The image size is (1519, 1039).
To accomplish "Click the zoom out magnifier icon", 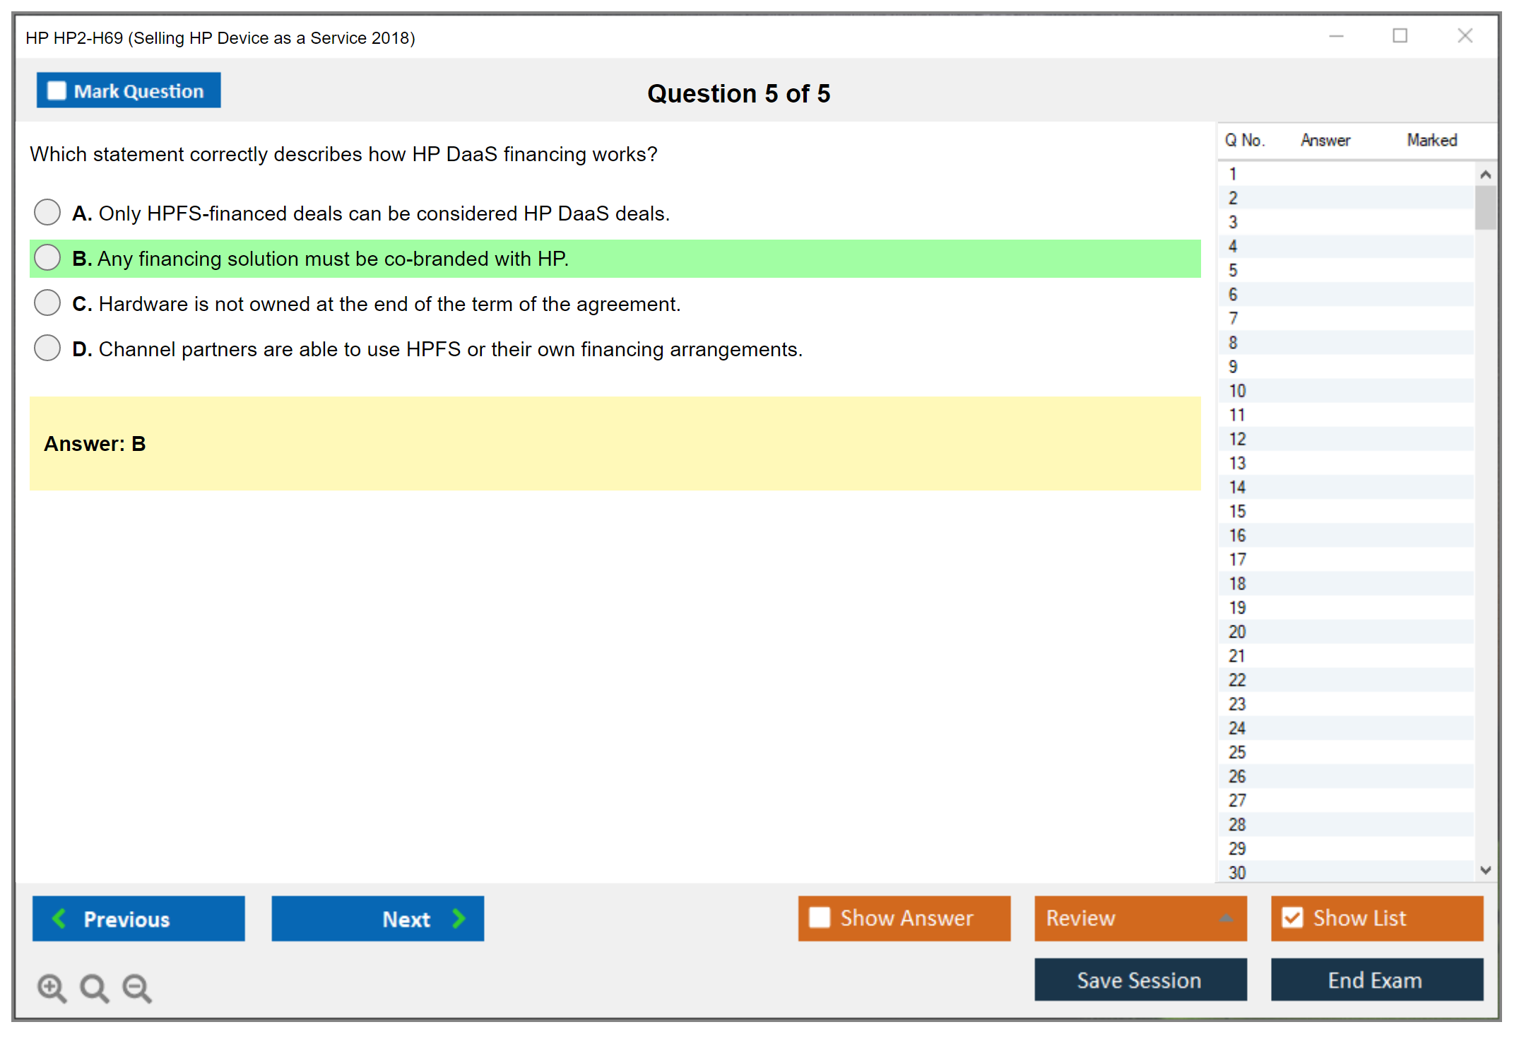I will (x=137, y=987).
